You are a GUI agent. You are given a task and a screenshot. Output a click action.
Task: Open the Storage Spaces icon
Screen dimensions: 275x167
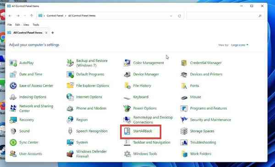tap(184, 131)
